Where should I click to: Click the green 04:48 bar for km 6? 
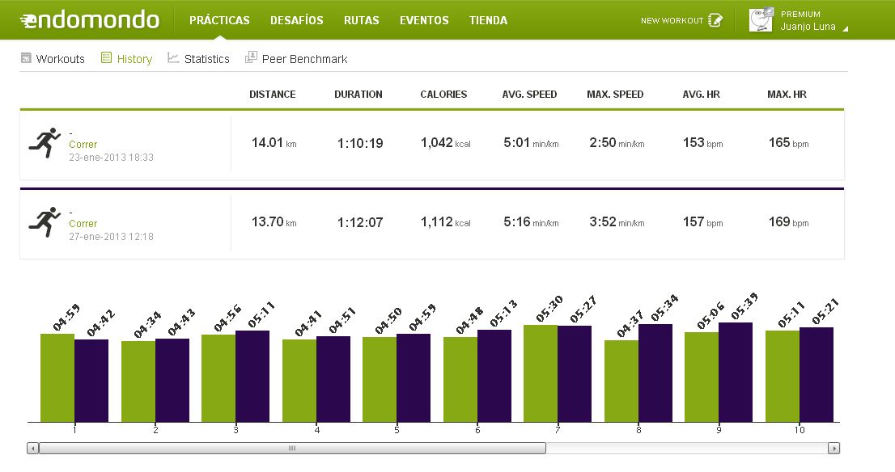click(460, 380)
